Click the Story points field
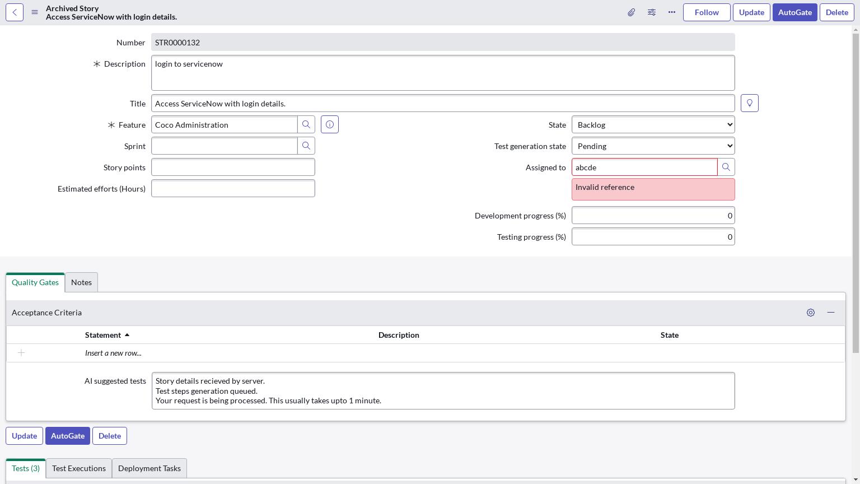 point(233,167)
